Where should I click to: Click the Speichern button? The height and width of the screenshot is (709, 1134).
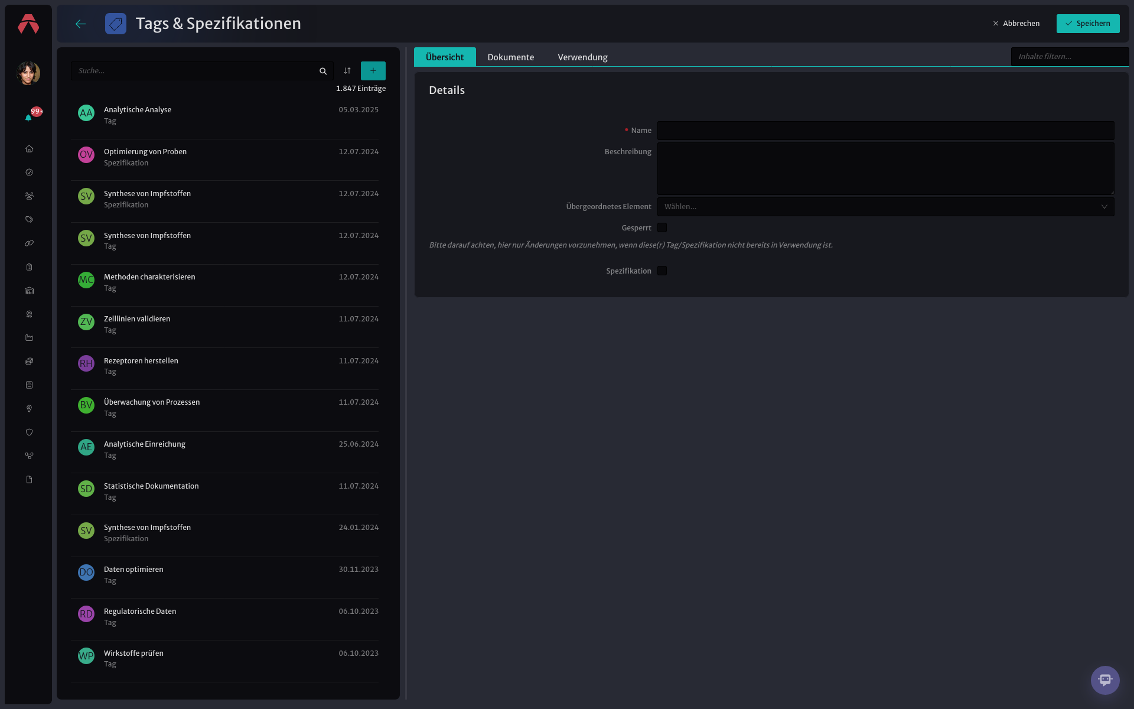click(1088, 24)
